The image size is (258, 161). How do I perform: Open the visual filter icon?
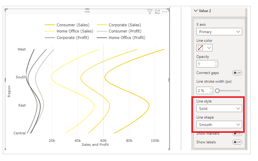(x=150, y=12)
